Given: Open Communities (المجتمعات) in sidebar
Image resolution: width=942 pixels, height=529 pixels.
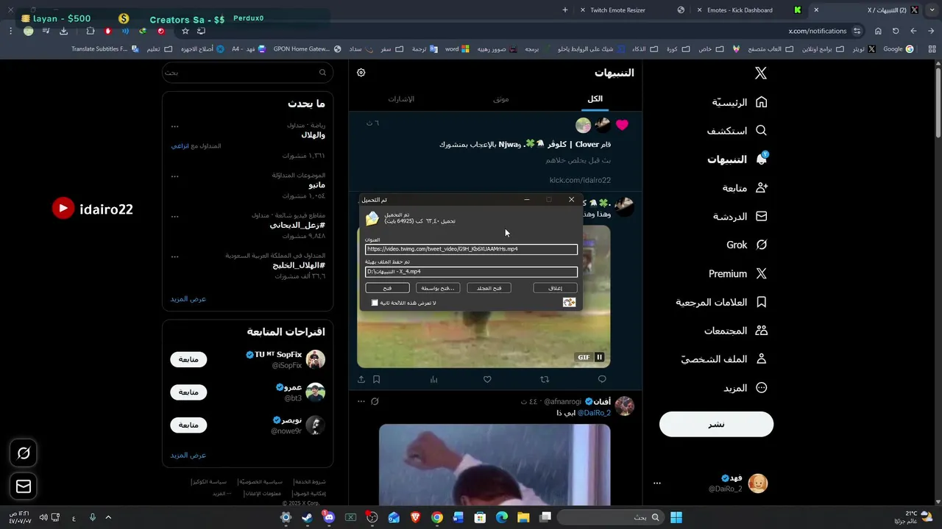Looking at the screenshot, I should point(735,331).
